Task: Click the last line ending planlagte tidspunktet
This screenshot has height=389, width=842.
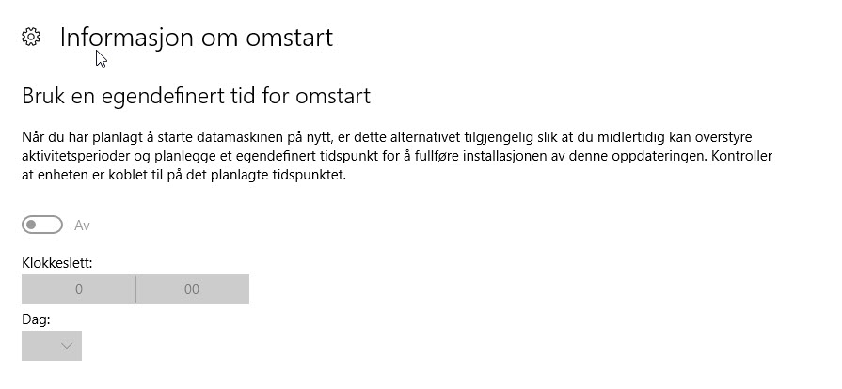Action: click(183, 176)
